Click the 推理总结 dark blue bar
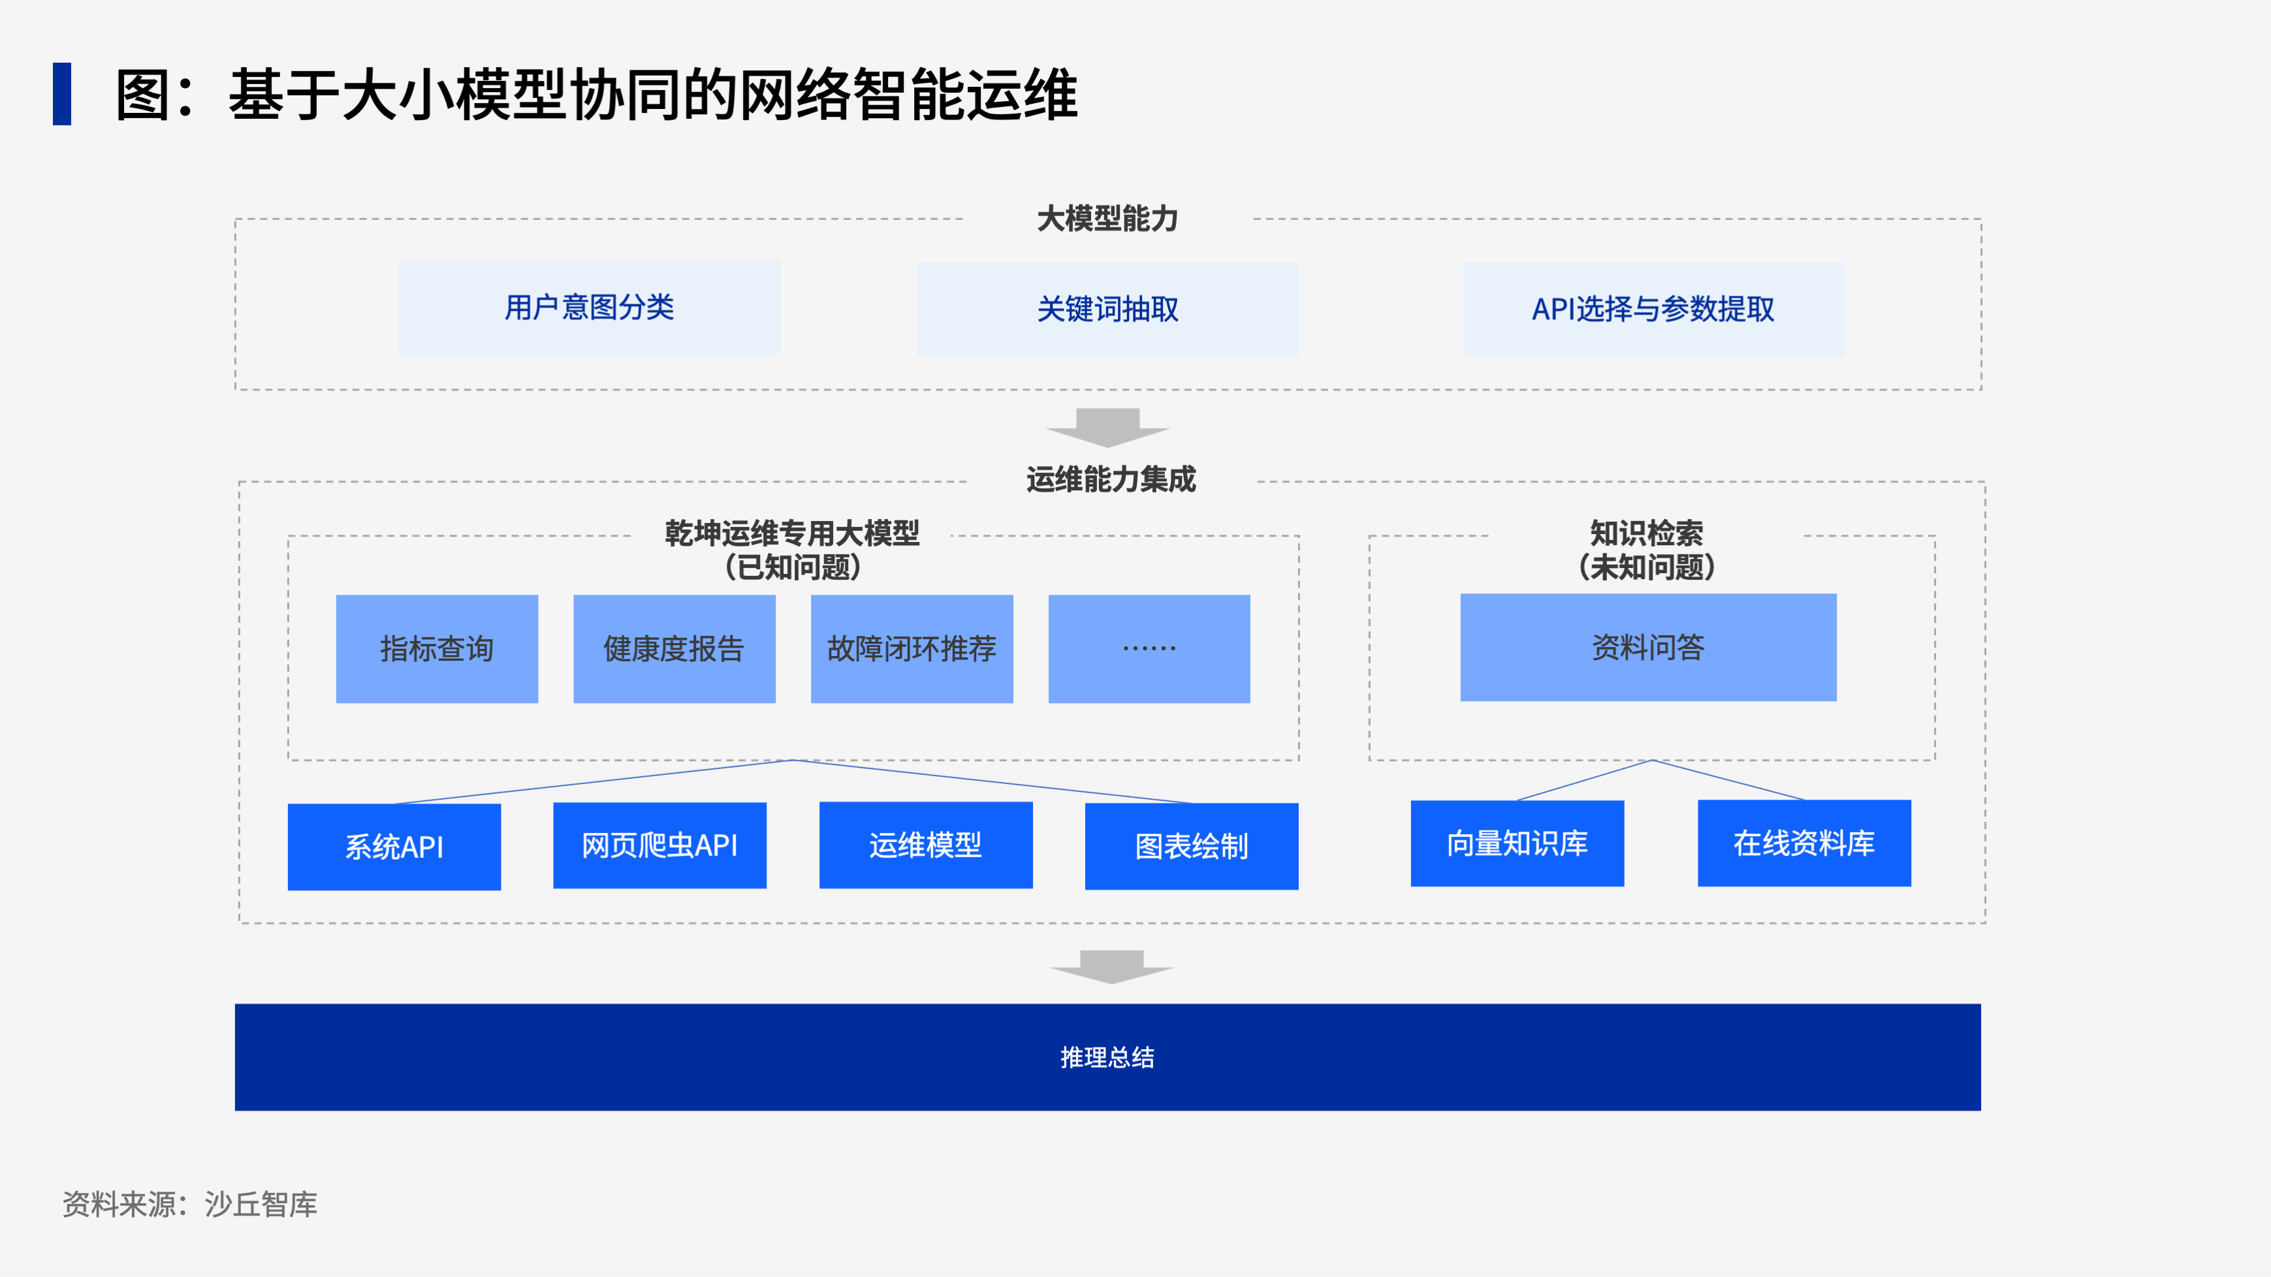Screen dimensions: 2271x1277 point(1107,1057)
